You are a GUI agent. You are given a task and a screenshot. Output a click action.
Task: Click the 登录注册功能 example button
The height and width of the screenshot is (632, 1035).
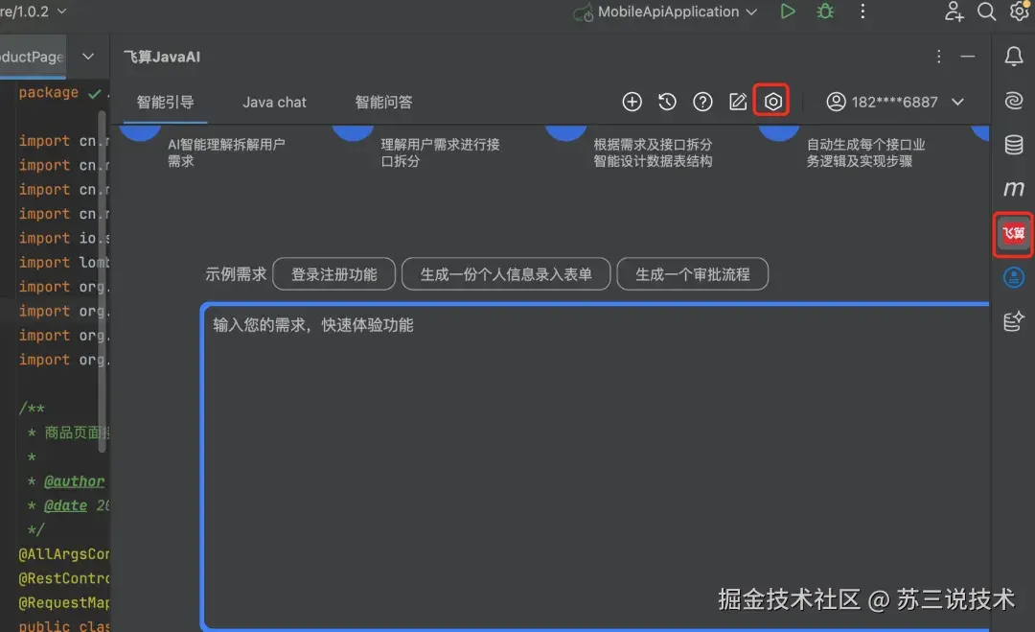[x=333, y=274]
